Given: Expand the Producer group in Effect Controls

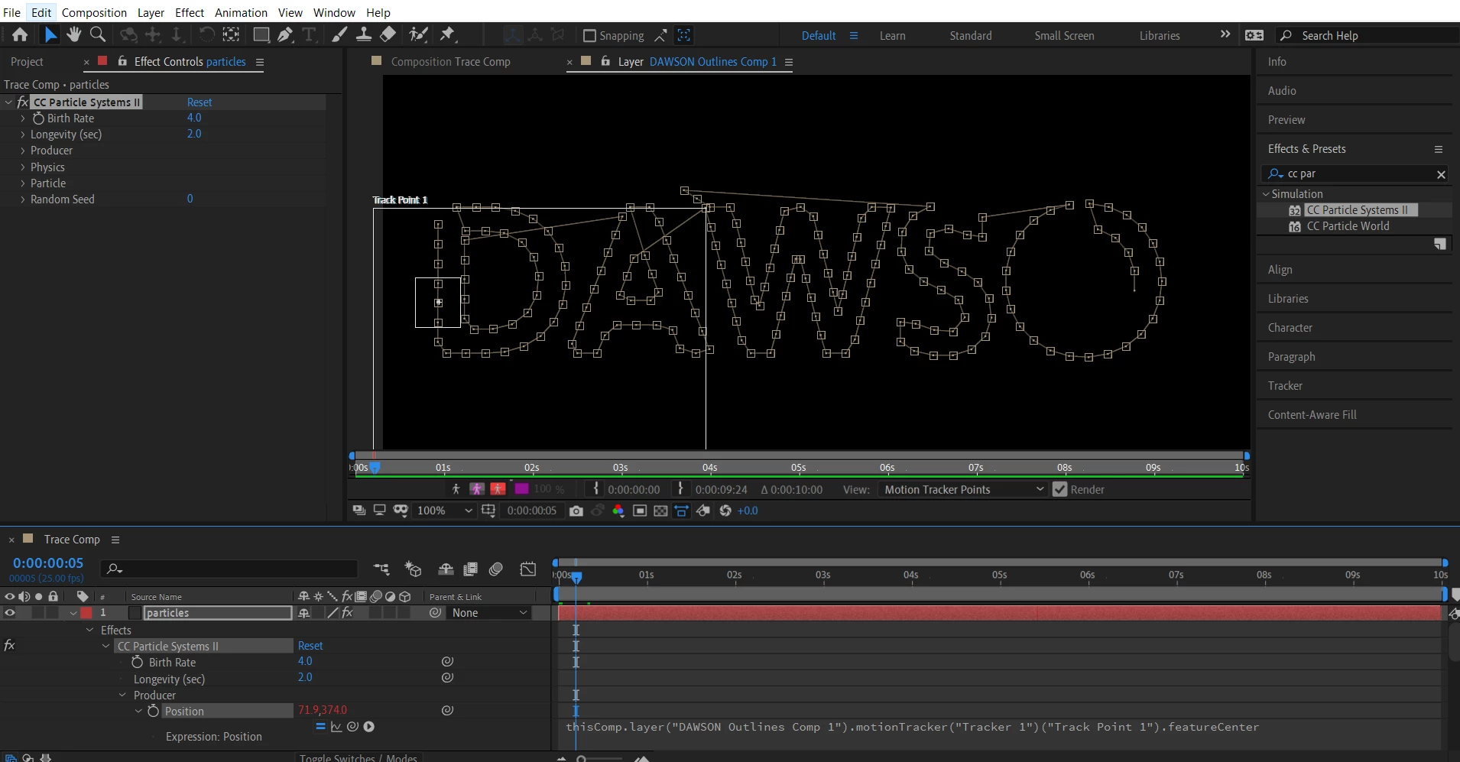Looking at the screenshot, I should tap(23, 151).
